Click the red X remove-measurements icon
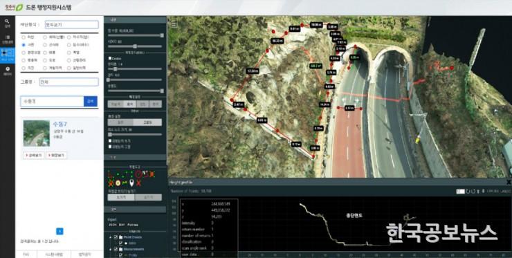Viewport: 512px width, 258px height. pyautogui.click(x=139, y=183)
